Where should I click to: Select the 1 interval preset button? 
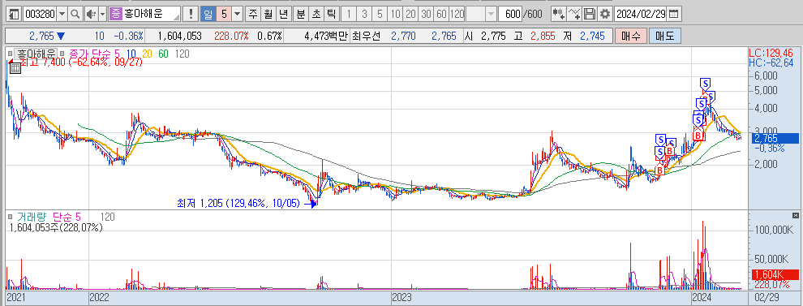(x=349, y=14)
